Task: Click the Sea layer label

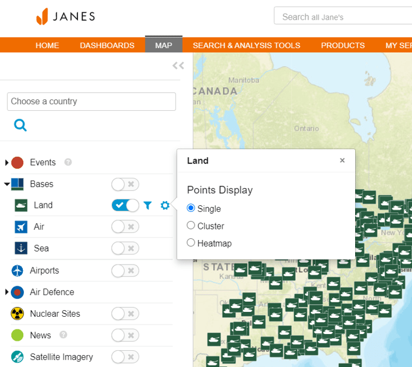Action: pyautogui.click(x=41, y=248)
